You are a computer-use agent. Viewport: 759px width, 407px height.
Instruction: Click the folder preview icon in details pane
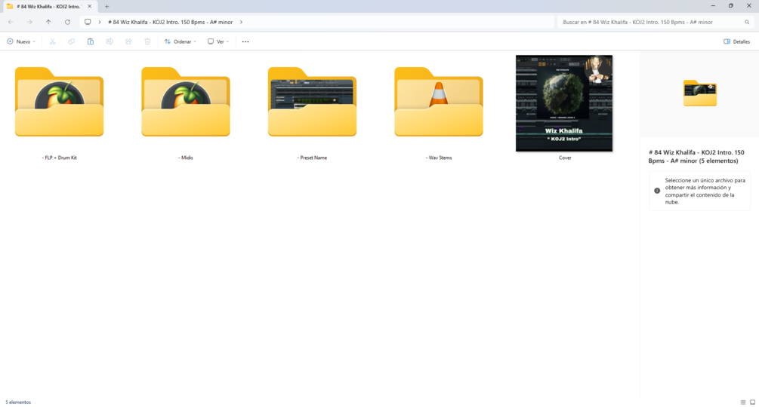pyautogui.click(x=700, y=93)
